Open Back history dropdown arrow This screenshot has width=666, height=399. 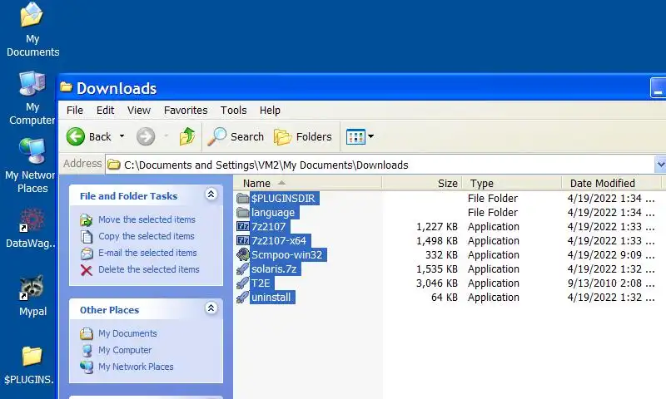point(122,136)
